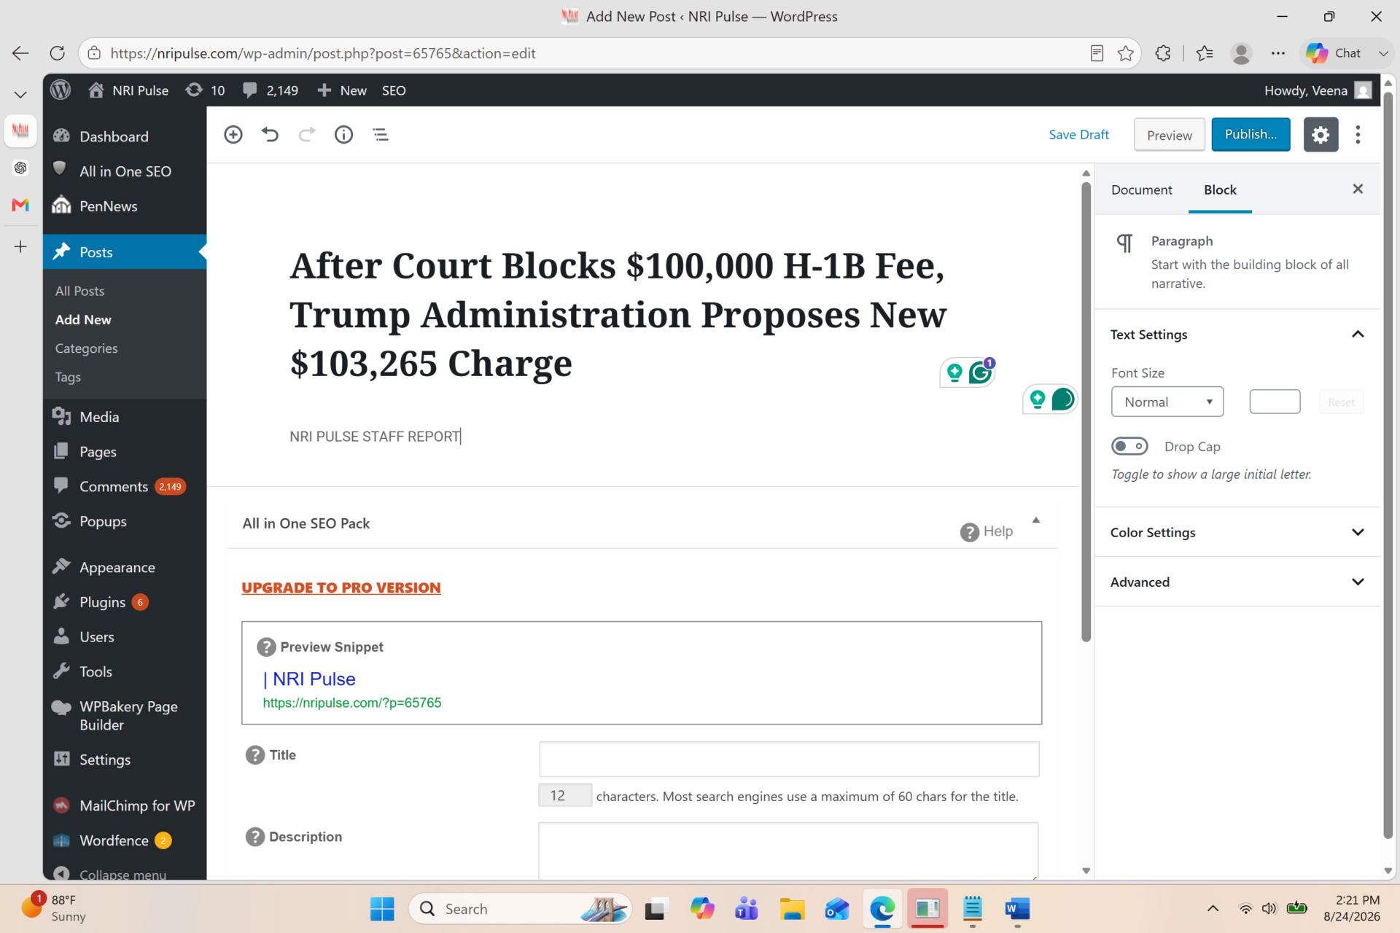This screenshot has height=933, width=1400.
Task: Open the Font Size Normal dropdown
Action: pos(1167,402)
